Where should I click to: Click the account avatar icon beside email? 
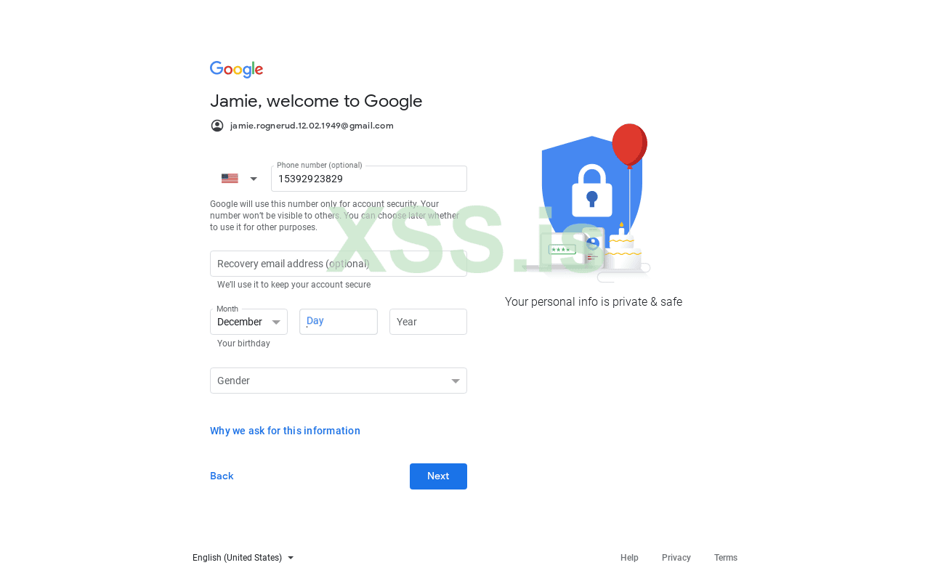(x=217, y=126)
